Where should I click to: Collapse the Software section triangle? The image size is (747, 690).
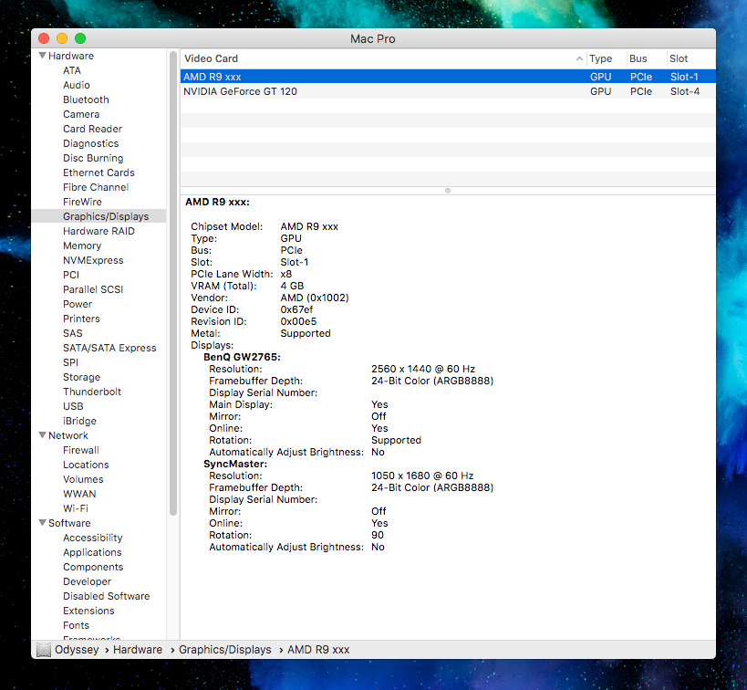point(42,523)
